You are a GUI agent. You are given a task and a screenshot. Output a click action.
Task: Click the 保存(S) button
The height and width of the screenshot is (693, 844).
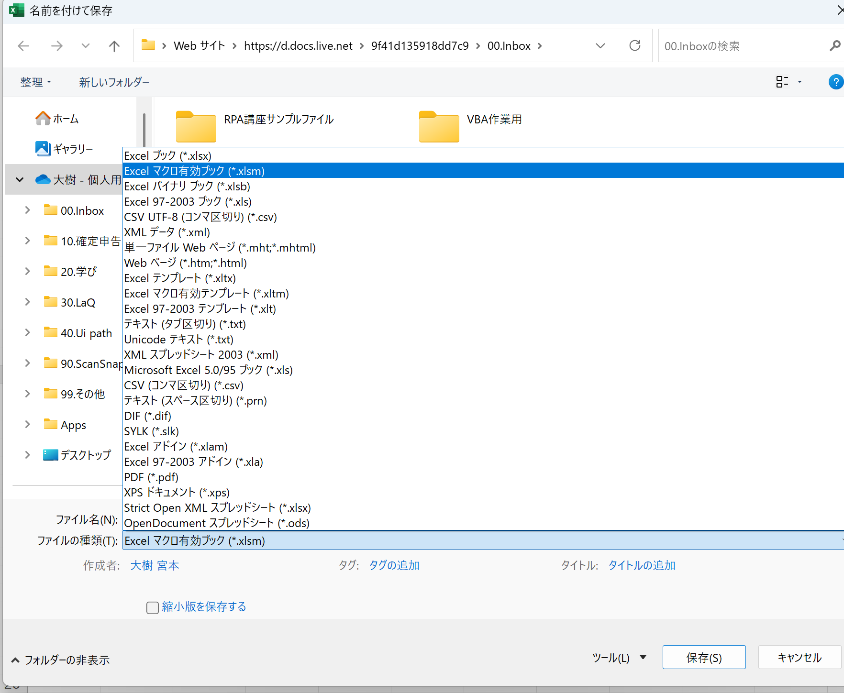pos(704,657)
